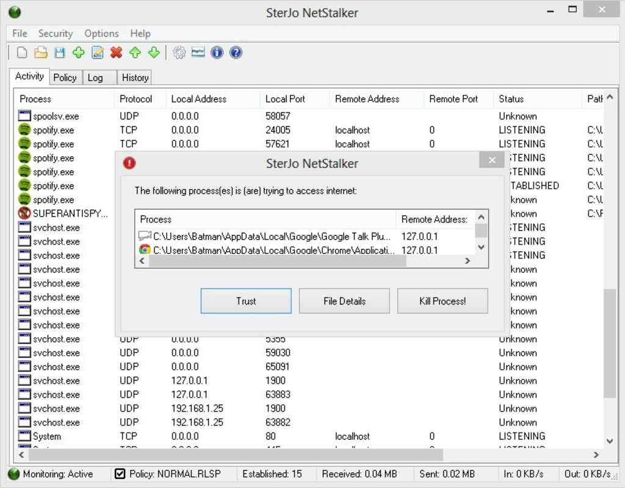
Task: Click the SUPERANTISPY process icon
Action: 24,213
